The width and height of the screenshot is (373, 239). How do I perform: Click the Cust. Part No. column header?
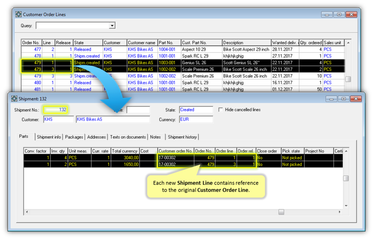pos(201,43)
